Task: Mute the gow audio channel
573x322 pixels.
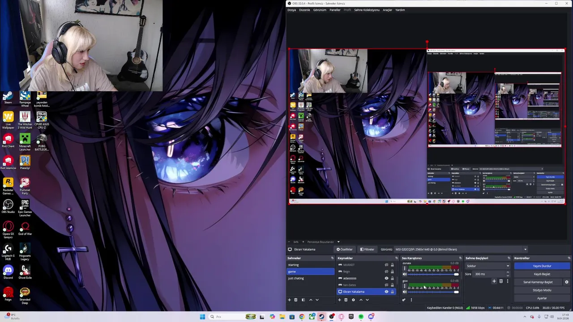Action: point(405,292)
